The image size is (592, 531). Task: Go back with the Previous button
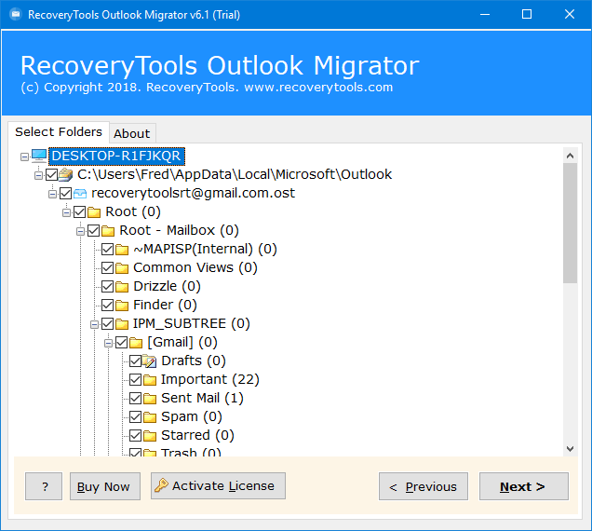(x=424, y=486)
